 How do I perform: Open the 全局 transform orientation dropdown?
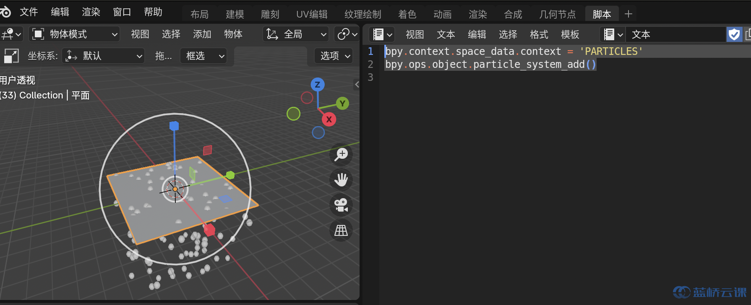pyautogui.click(x=296, y=34)
